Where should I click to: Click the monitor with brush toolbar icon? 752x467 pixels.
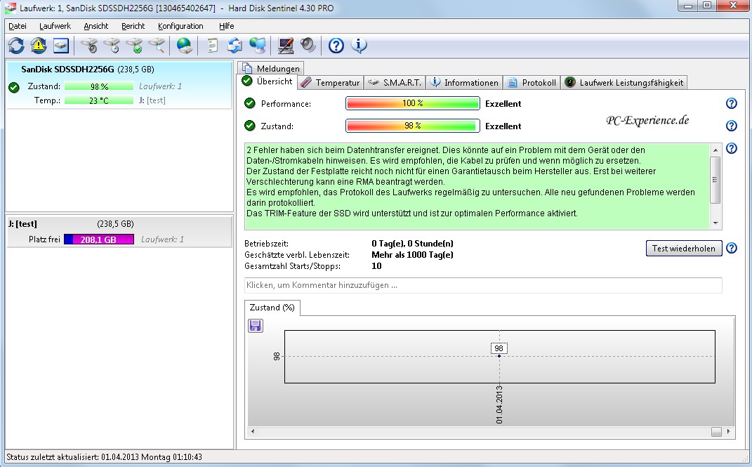[x=285, y=46]
